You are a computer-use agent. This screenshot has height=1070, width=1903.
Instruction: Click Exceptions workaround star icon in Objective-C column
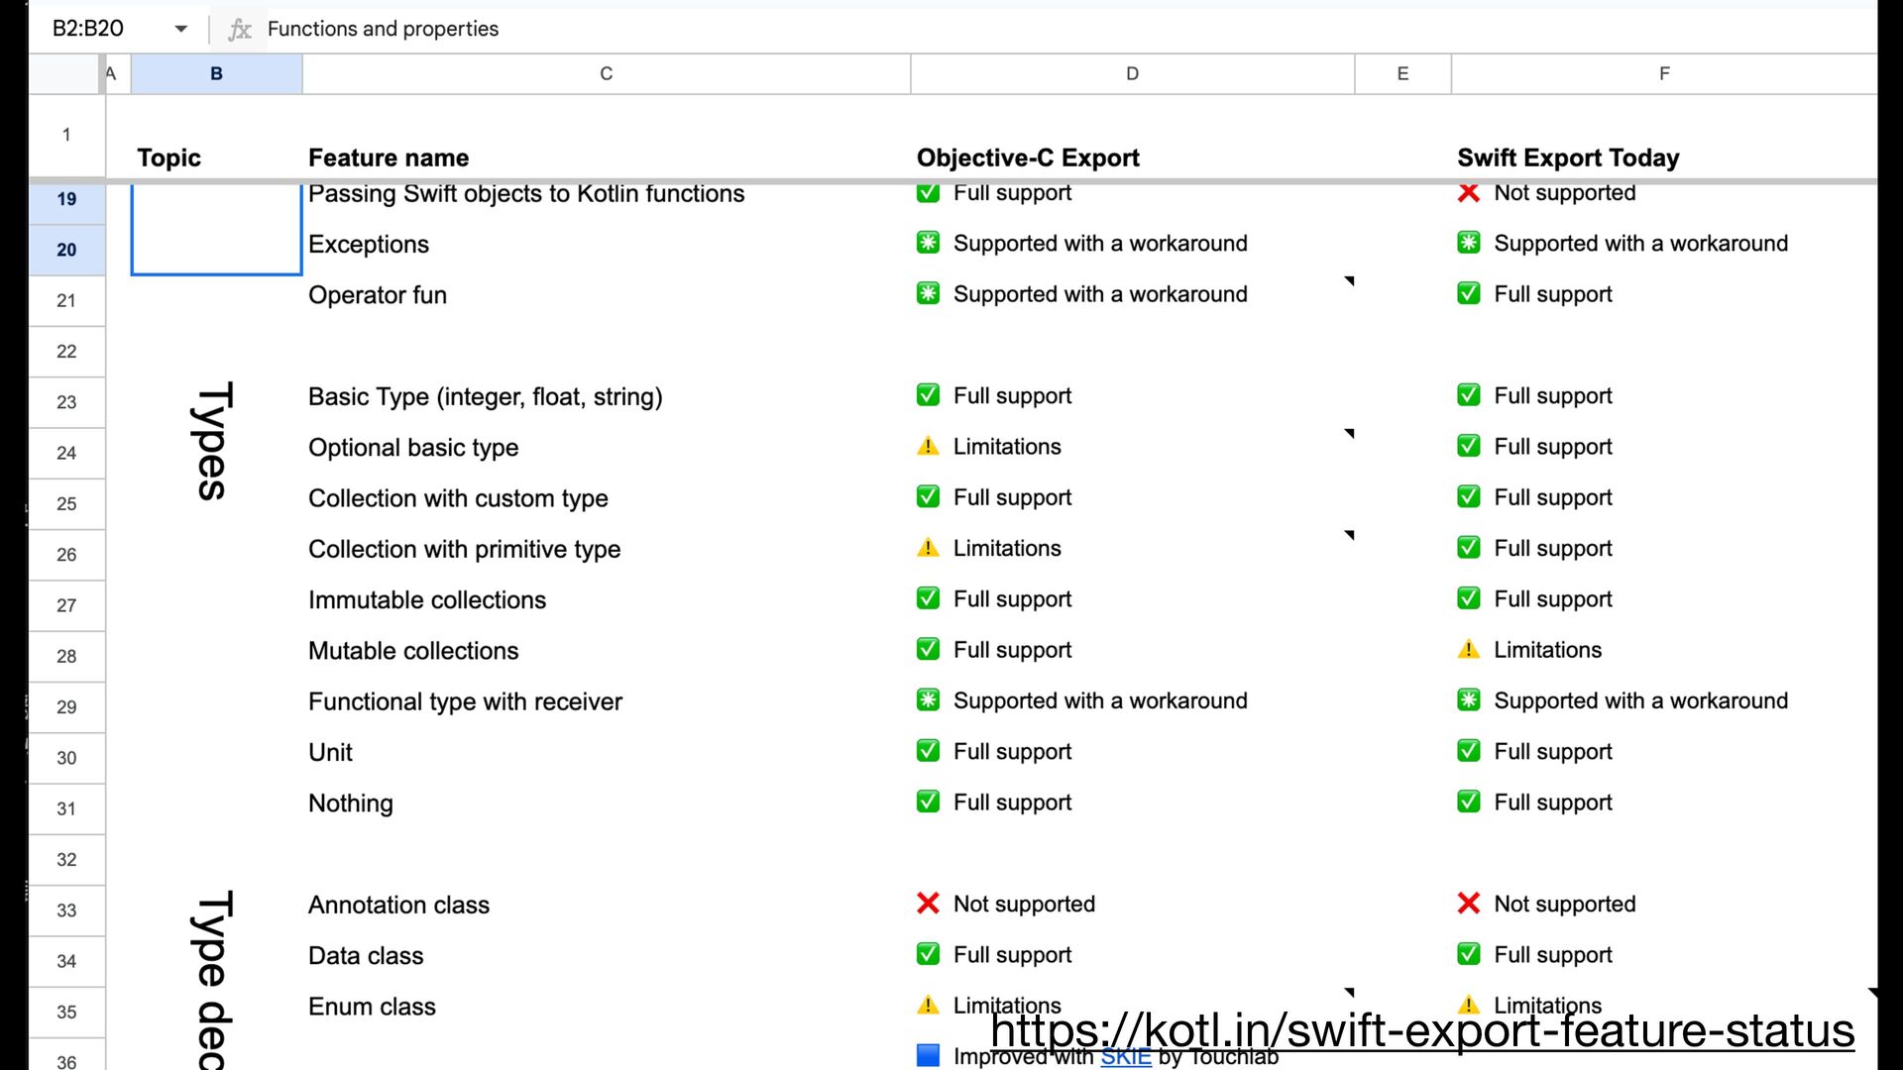click(928, 243)
